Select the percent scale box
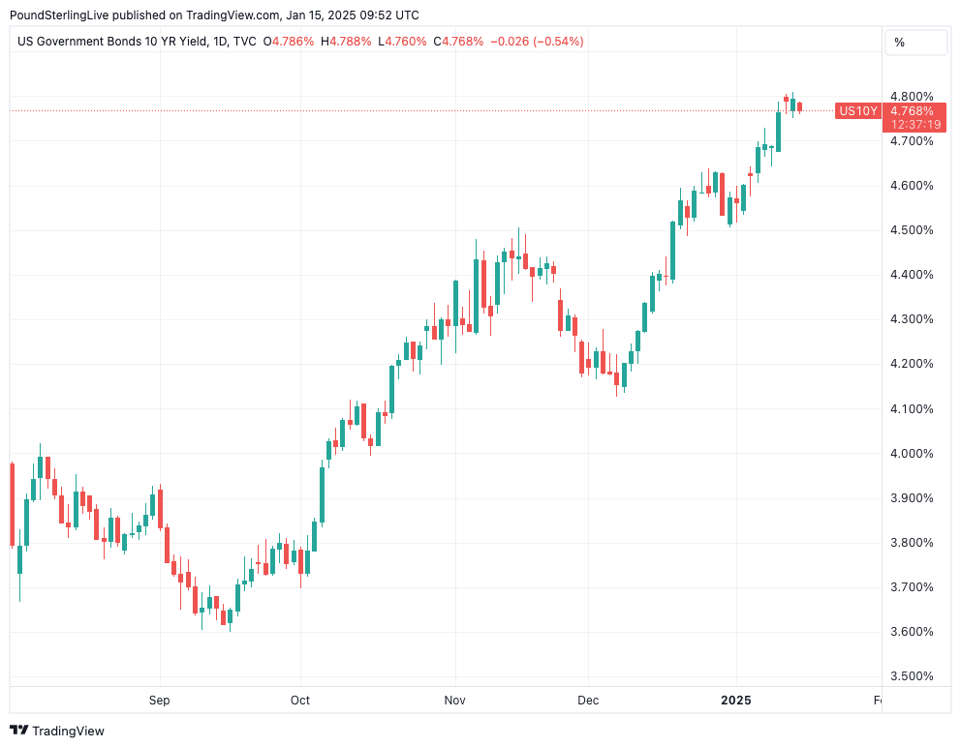The height and width of the screenshot is (747, 961). point(915,43)
